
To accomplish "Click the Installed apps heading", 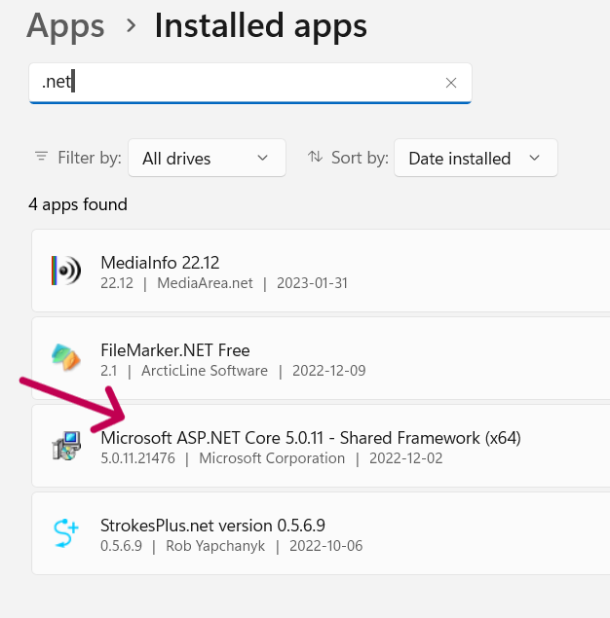I will pyautogui.click(x=260, y=25).
